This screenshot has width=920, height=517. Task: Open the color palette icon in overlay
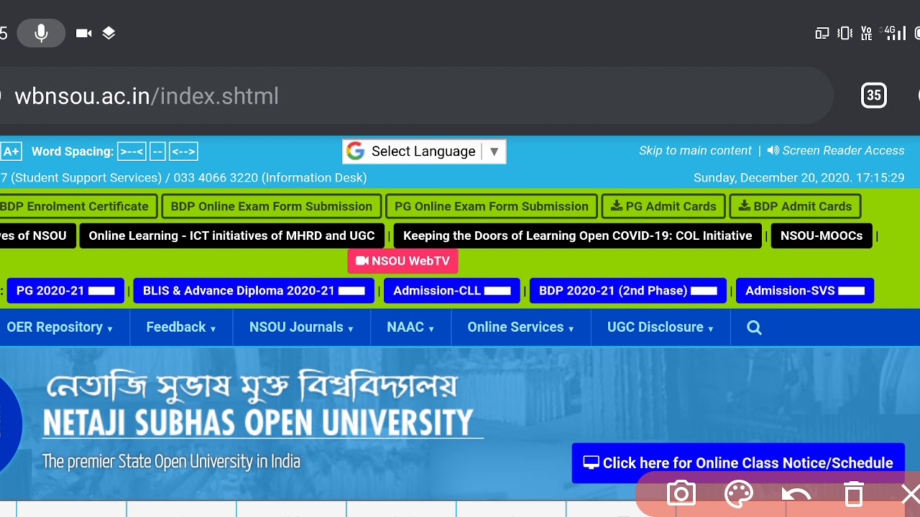click(738, 494)
